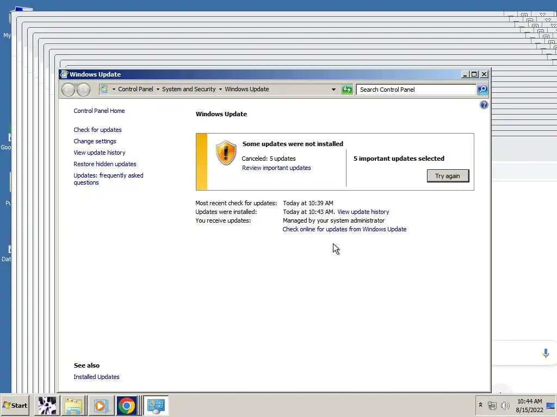Open Installed Updates under See also
The image size is (557, 417).
[x=96, y=377]
